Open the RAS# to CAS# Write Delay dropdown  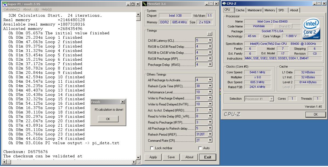click(x=210, y=52)
